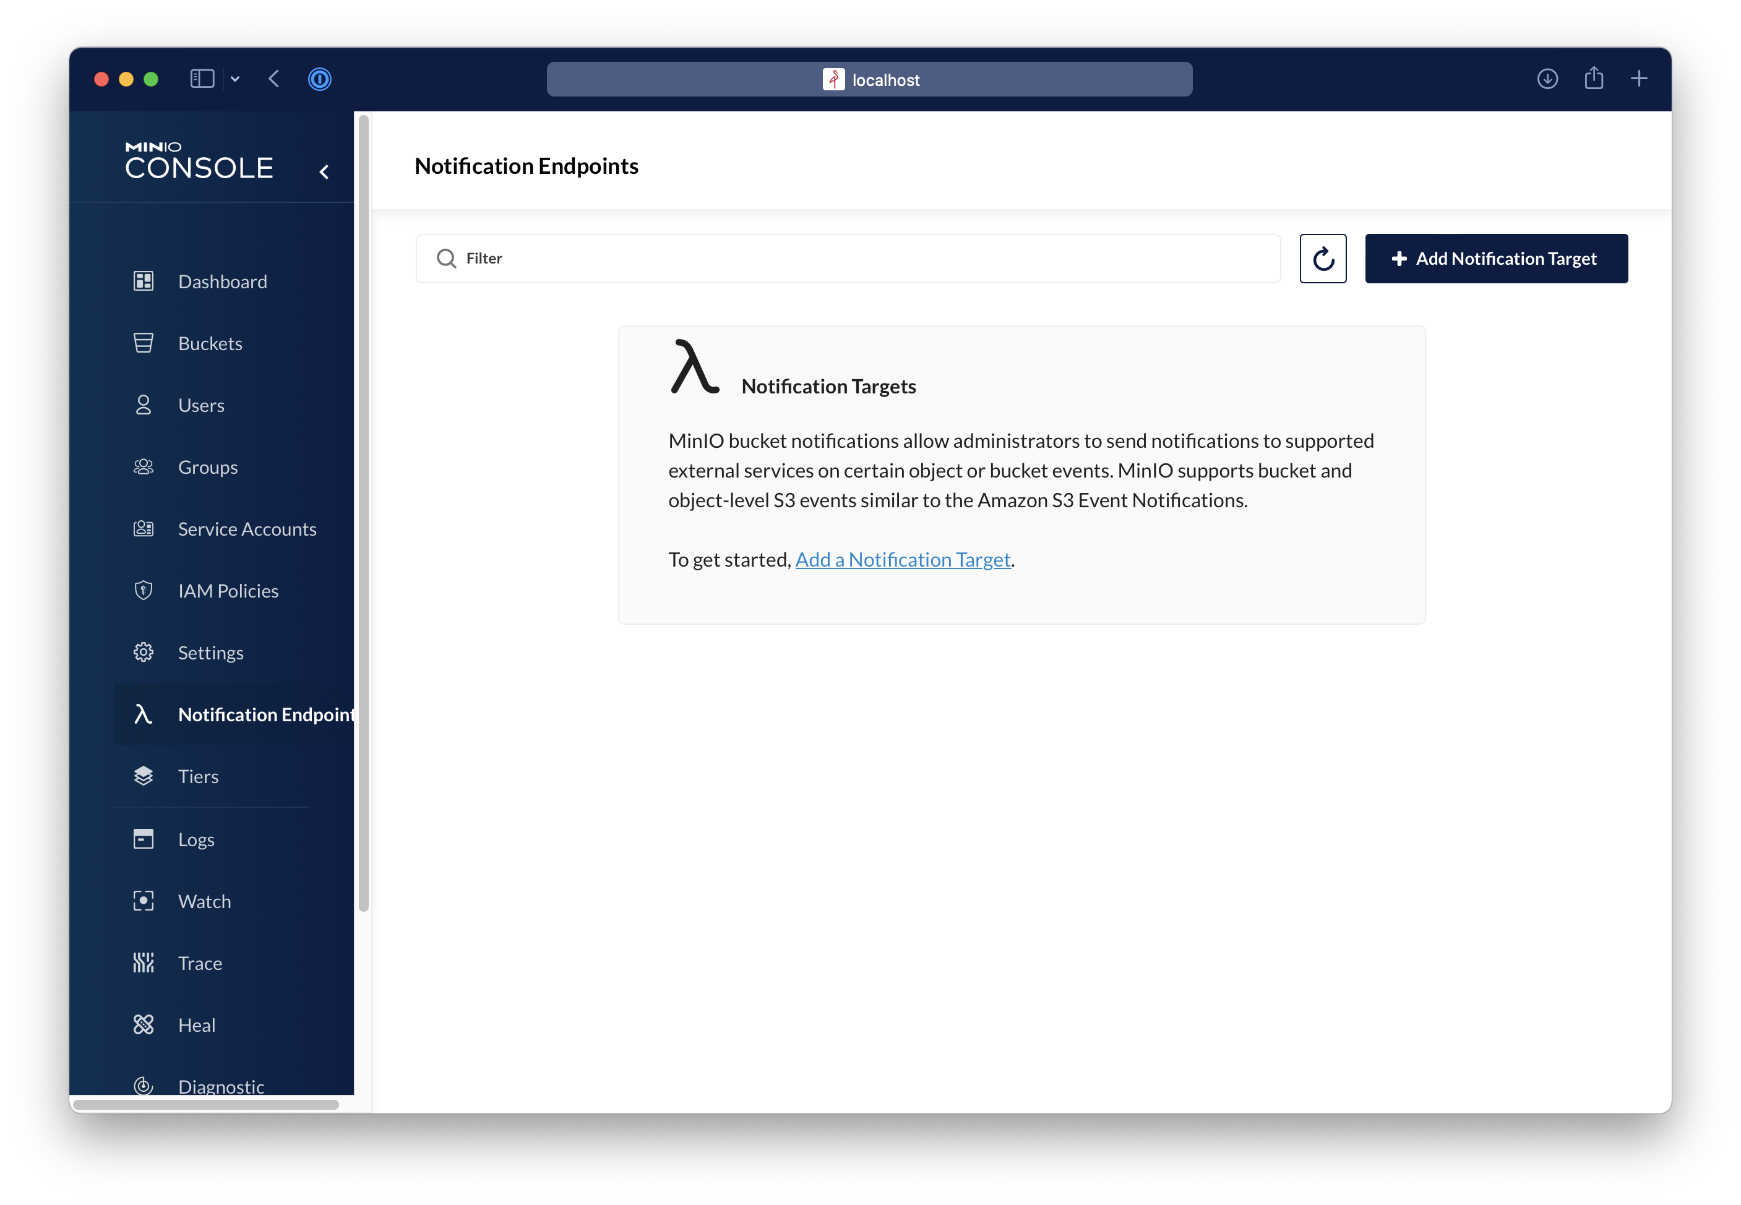Collapse the MinIO Console sidebar
1741x1205 pixels.
tap(324, 172)
